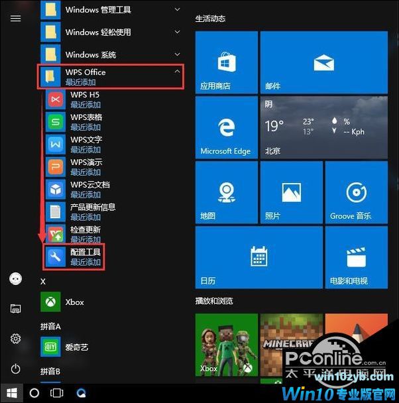Open Settings gear in left sidebar

point(15,339)
